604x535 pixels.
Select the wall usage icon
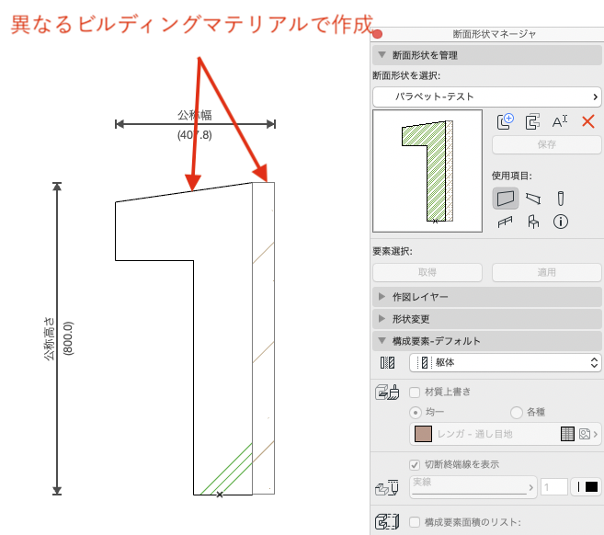click(506, 199)
